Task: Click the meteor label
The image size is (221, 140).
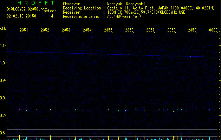Action: pos(50,11)
